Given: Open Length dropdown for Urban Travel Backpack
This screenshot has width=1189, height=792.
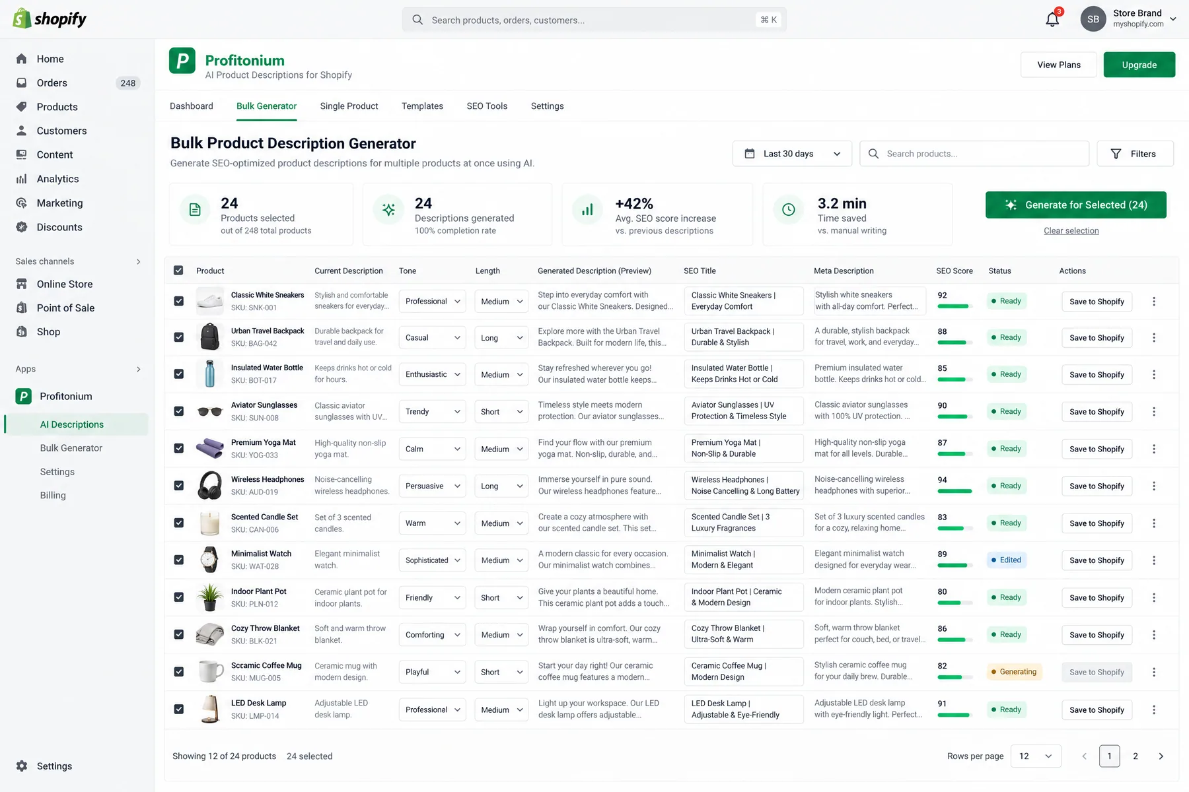Looking at the screenshot, I should click(x=502, y=337).
